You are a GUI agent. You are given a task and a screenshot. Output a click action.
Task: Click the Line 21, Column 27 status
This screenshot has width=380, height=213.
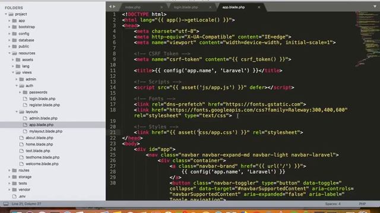click(26, 204)
